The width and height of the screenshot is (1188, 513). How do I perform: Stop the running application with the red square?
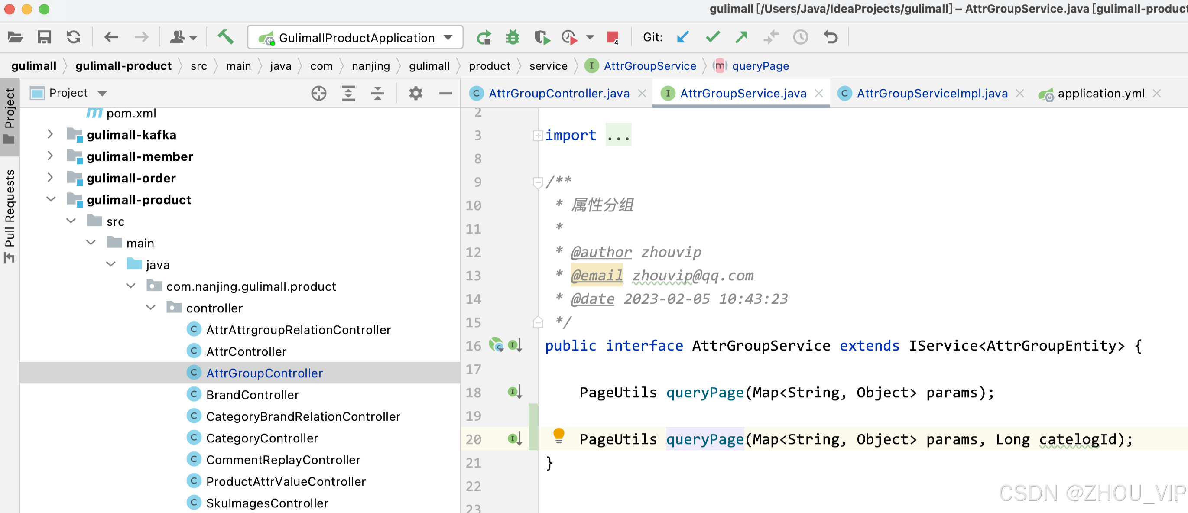pyautogui.click(x=613, y=37)
